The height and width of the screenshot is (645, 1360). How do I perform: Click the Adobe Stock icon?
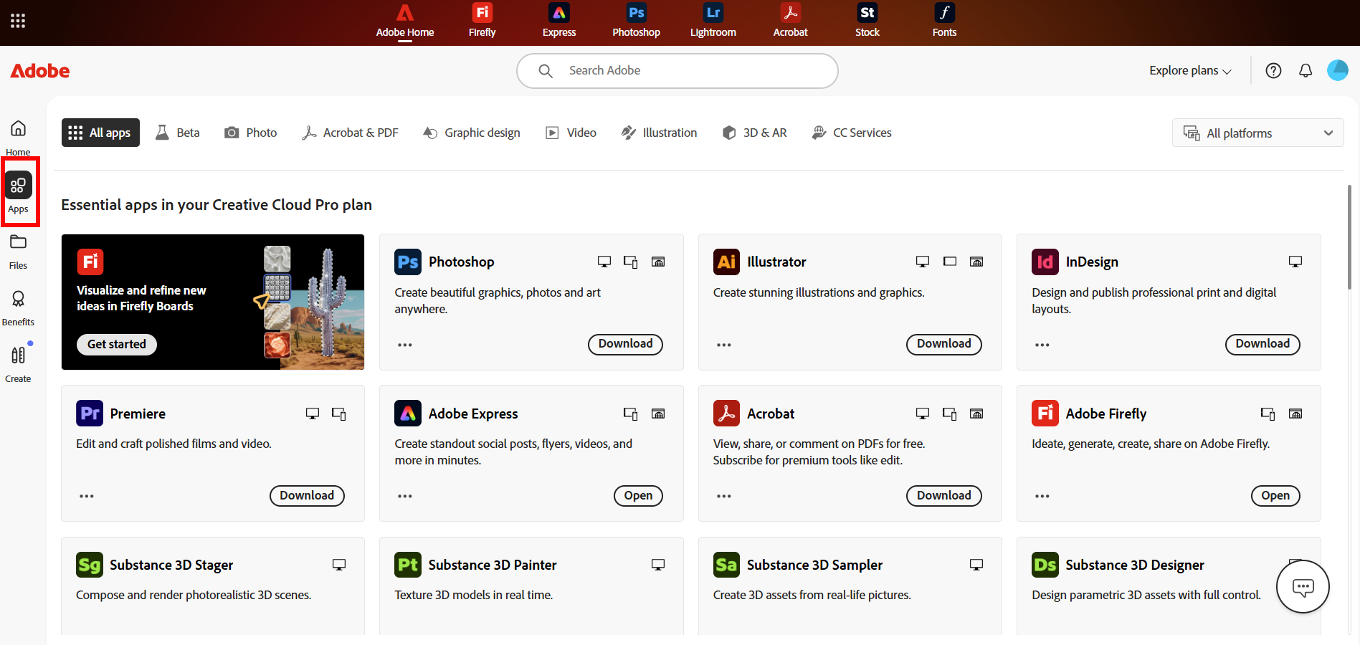[x=867, y=20]
